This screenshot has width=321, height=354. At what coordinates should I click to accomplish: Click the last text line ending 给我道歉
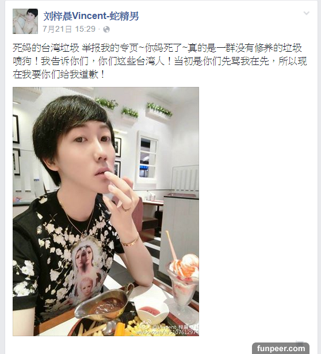pos(59,74)
